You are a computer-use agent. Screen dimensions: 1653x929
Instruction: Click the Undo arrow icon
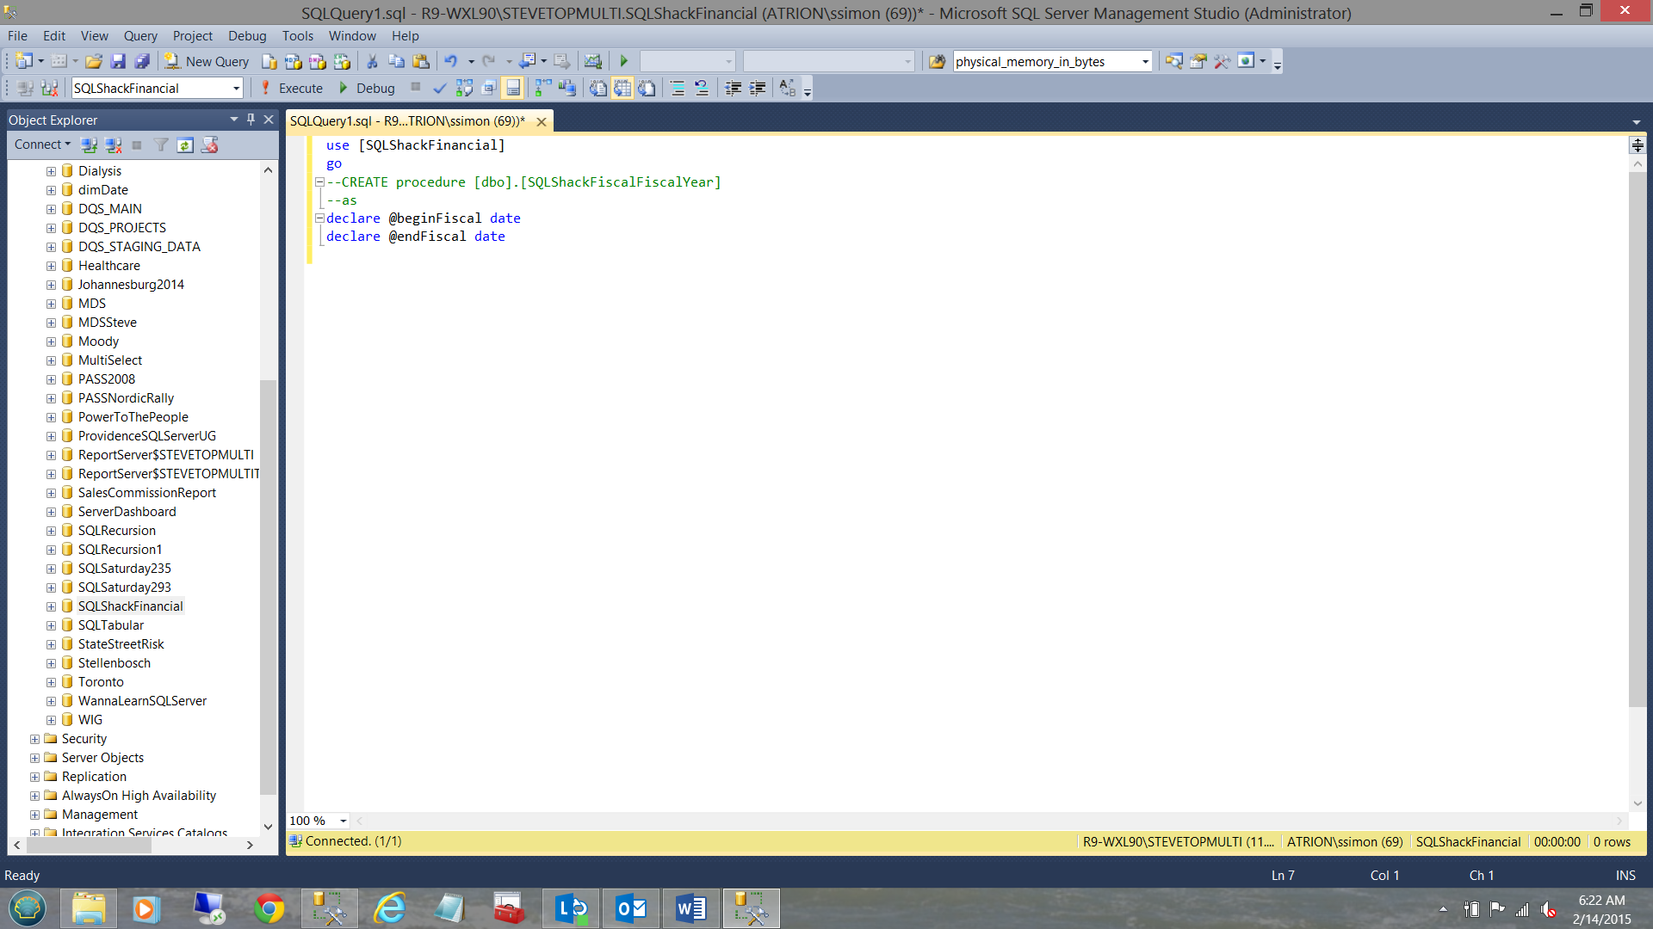450,61
